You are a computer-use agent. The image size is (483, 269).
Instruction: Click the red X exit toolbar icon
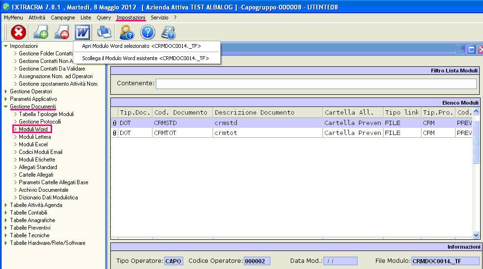pos(18,32)
